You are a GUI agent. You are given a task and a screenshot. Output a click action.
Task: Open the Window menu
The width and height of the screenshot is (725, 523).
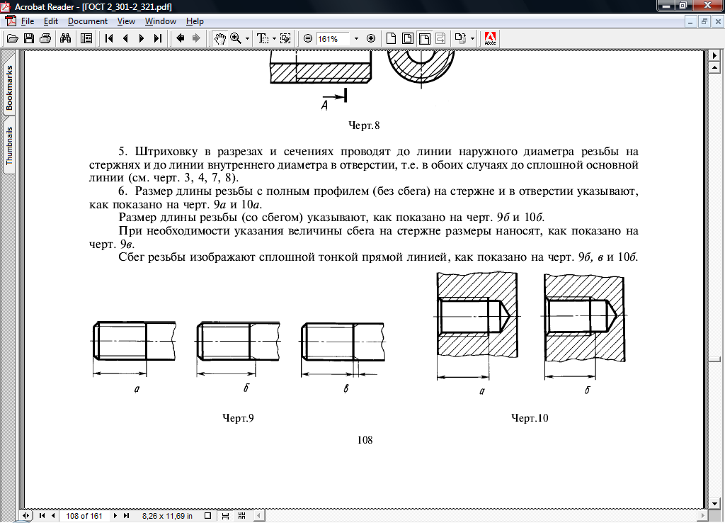[161, 21]
